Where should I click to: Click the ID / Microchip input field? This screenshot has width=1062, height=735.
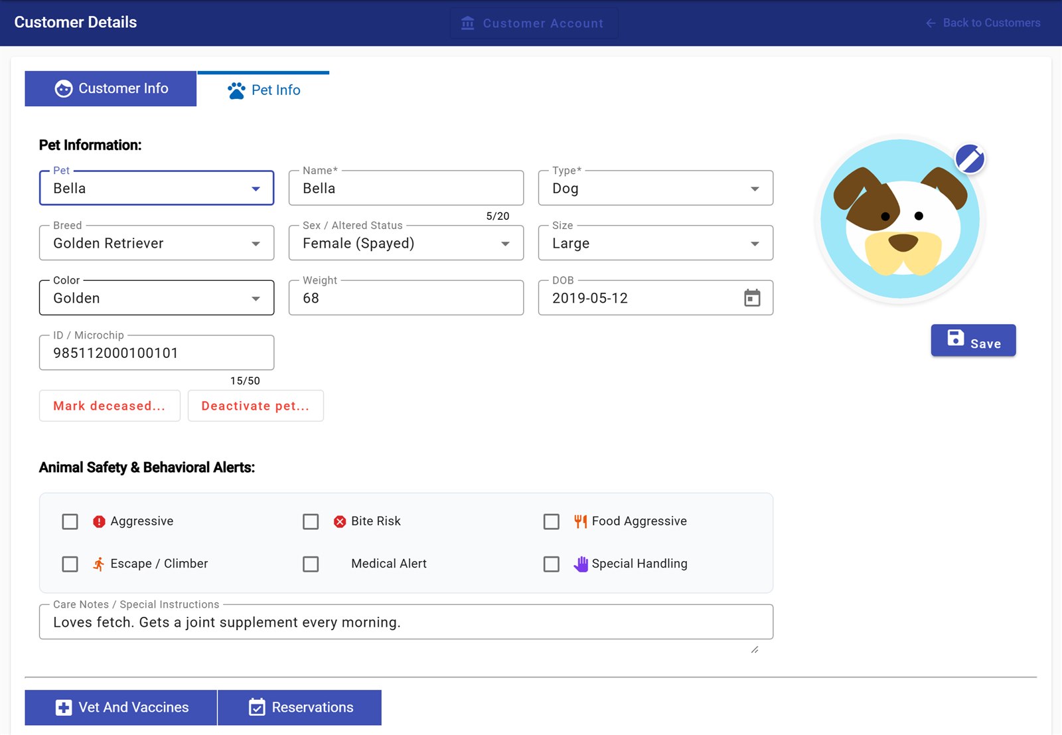157,353
